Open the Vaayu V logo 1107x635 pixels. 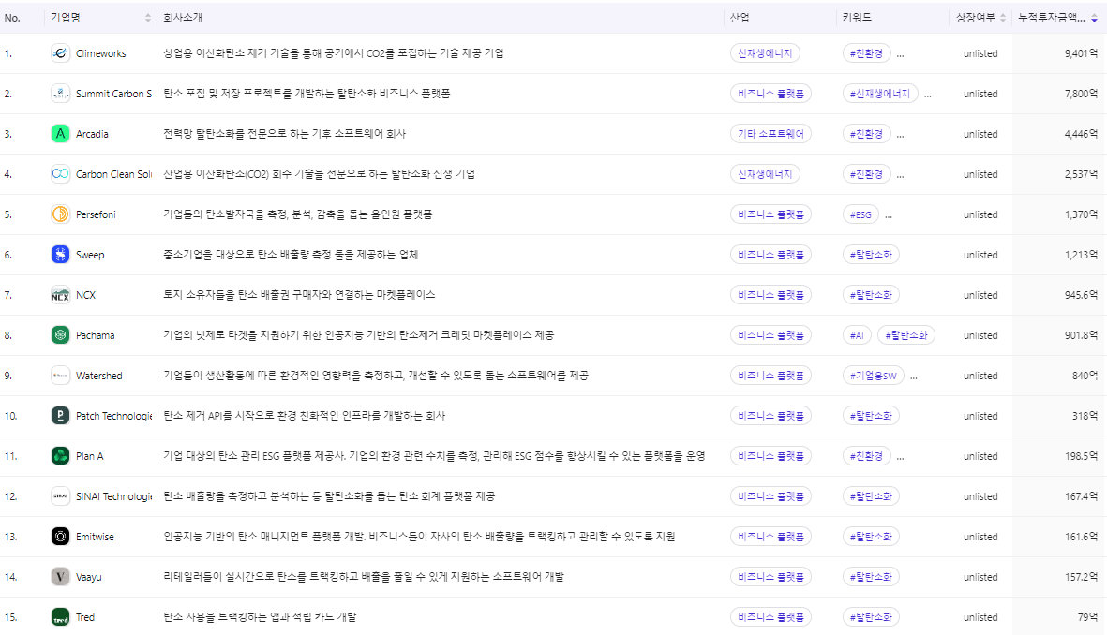coord(61,576)
